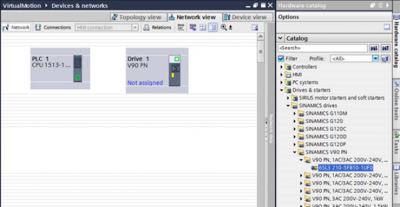Collapse the SINAMICS V90 PN folder

(x=295, y=152)
